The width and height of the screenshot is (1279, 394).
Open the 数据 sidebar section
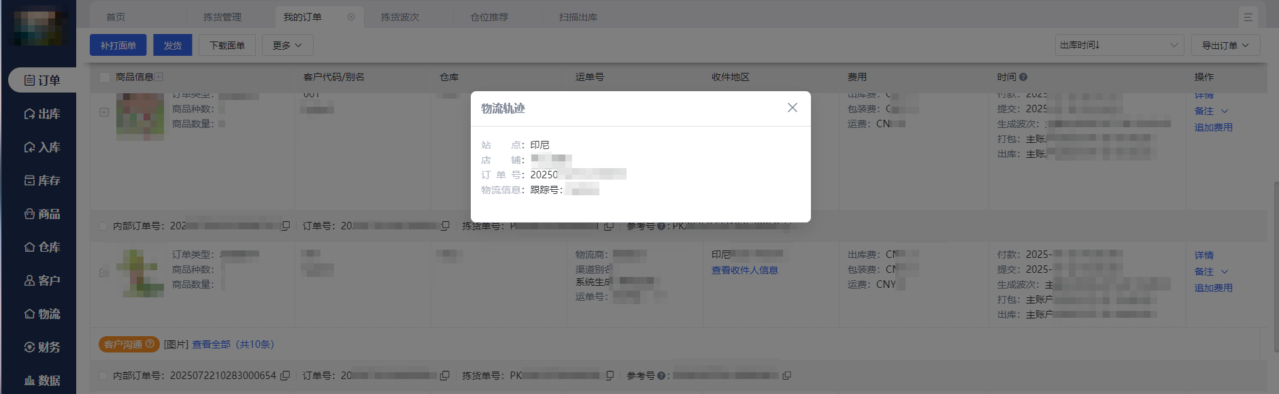click(42, 380)
